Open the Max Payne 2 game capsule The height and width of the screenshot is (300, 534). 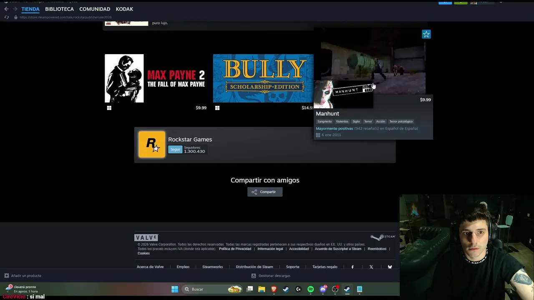[x=156, y=78]
